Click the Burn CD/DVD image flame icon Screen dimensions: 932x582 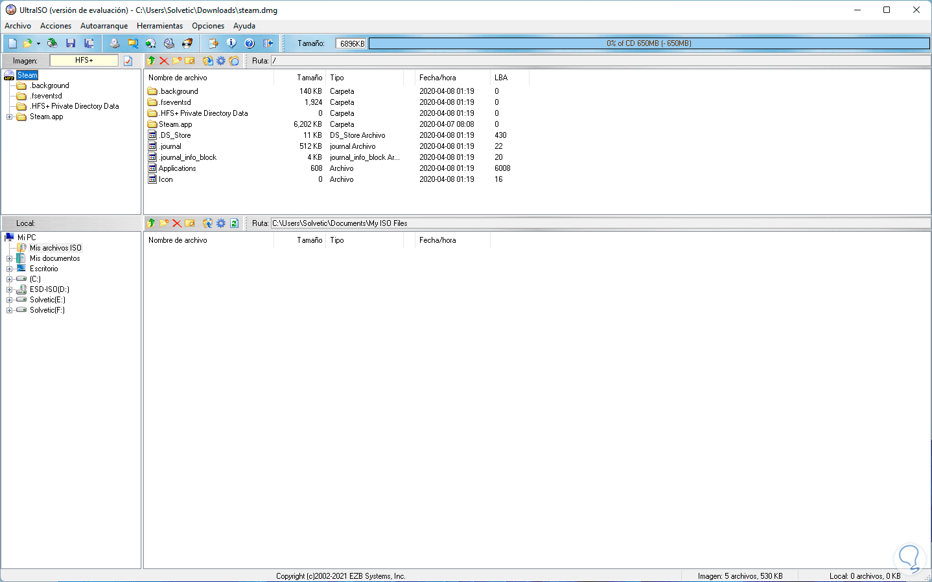click(x=187, y=43)
